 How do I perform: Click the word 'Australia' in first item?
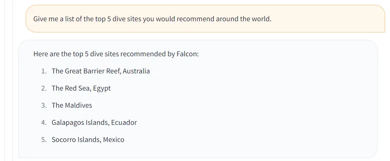point(136,71)
